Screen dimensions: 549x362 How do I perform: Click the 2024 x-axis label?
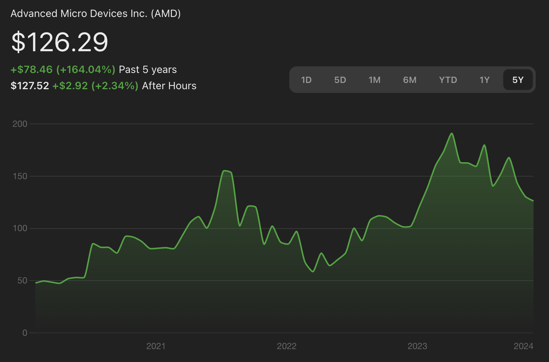pyautogui.click(x=524, y=346)
